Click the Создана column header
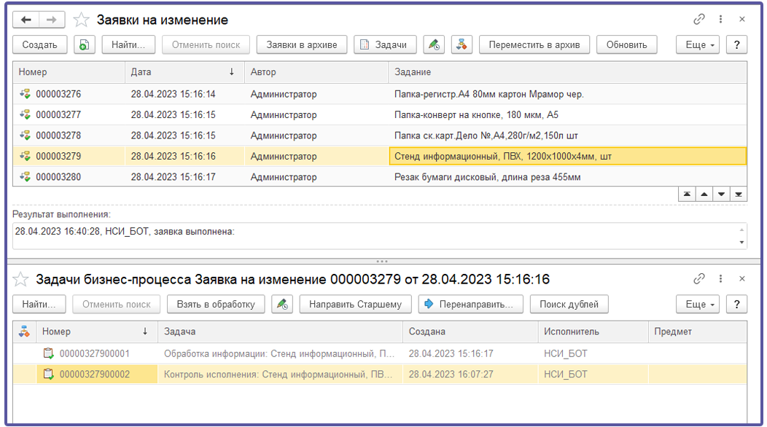The width and height of the screenshot is (767, 427). click(470, 332)
